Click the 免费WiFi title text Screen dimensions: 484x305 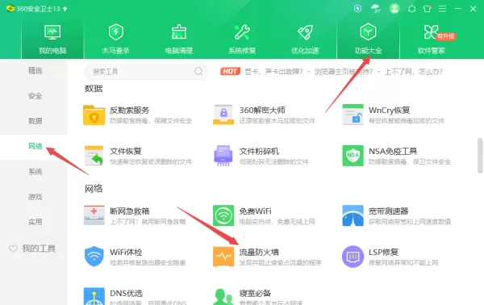click(x=255, y=211)
